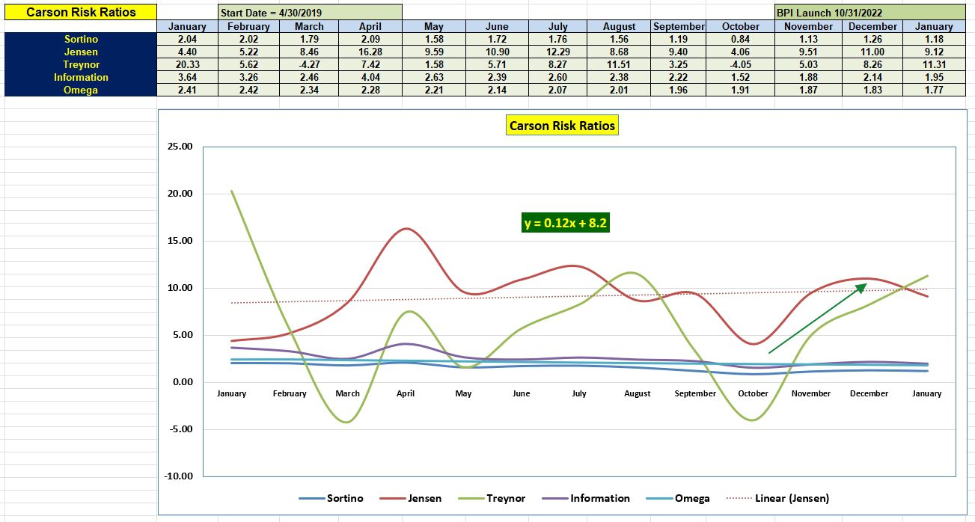Select the Information legend entry
975x522 pixels.
[x=585, y=498]
